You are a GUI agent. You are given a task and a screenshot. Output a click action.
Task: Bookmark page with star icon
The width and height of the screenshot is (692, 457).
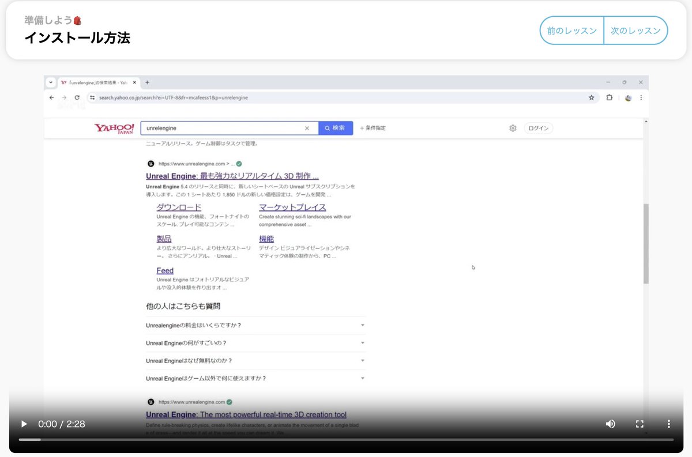pyautogui.click(x=591, y=97)
